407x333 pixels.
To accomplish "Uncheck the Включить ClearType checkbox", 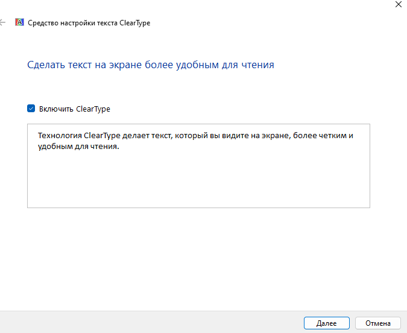I will (x=31, y=109).
